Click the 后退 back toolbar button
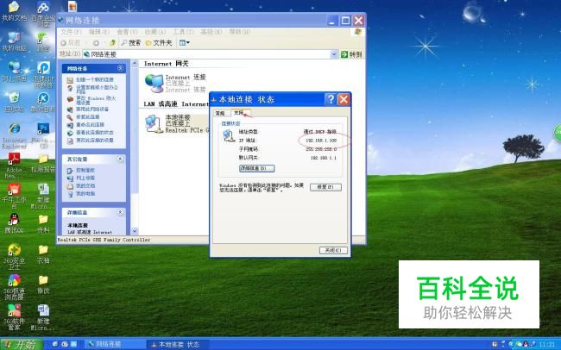Image resolution: width=561 pixels, height=350 pixels. click(x=71, y=43)
